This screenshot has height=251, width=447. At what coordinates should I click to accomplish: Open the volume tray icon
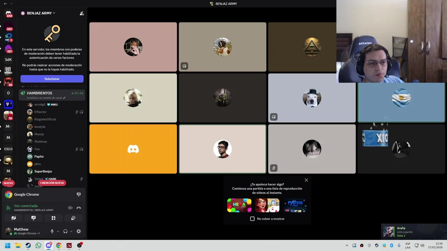(422, 245)
